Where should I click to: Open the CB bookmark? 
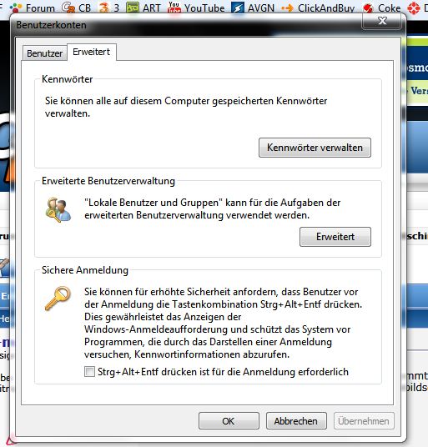point(77,8)
